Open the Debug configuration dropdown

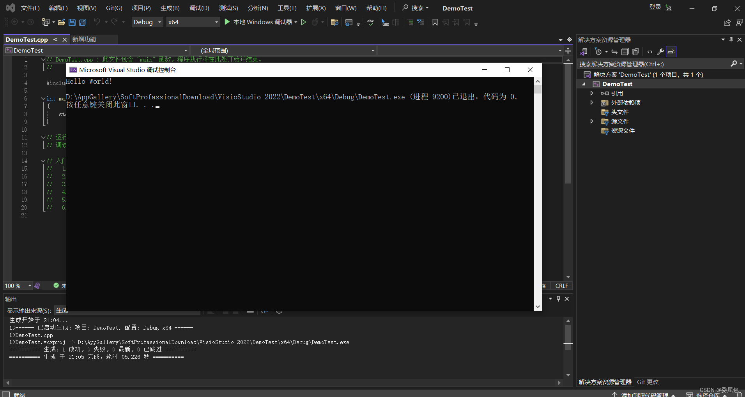147,22
